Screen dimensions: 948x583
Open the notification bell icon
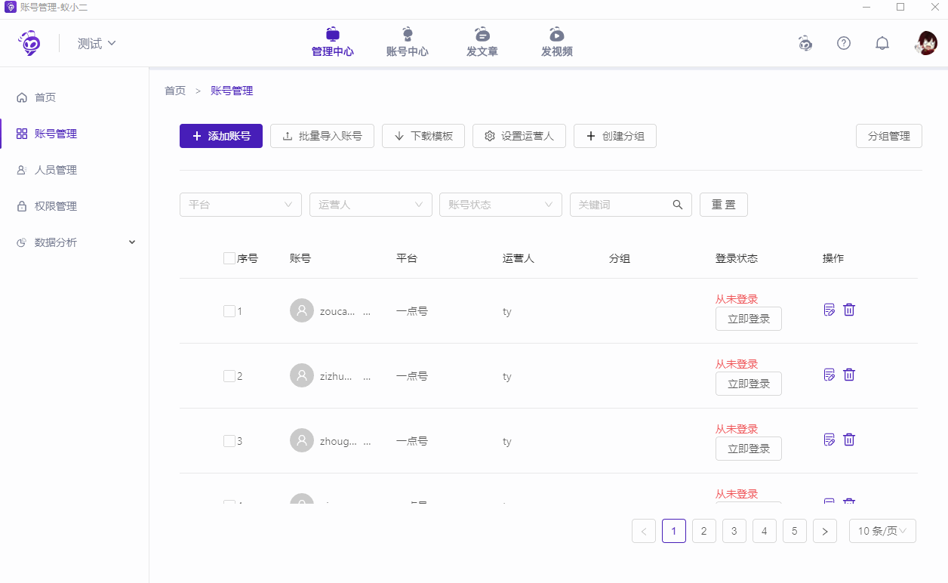pos(882,43)
